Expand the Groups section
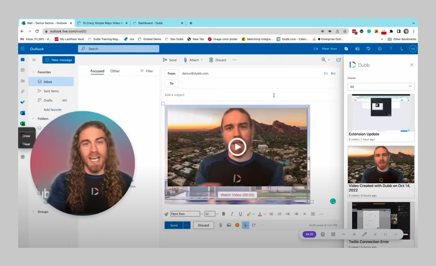Image resolution: width=436 pixels, height=266 pixels. (x=33, y=212)
